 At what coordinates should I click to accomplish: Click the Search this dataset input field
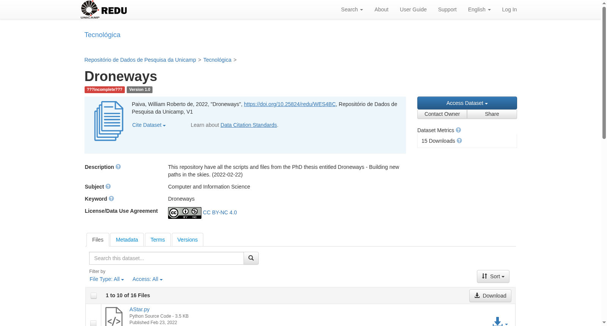point(167,258)
